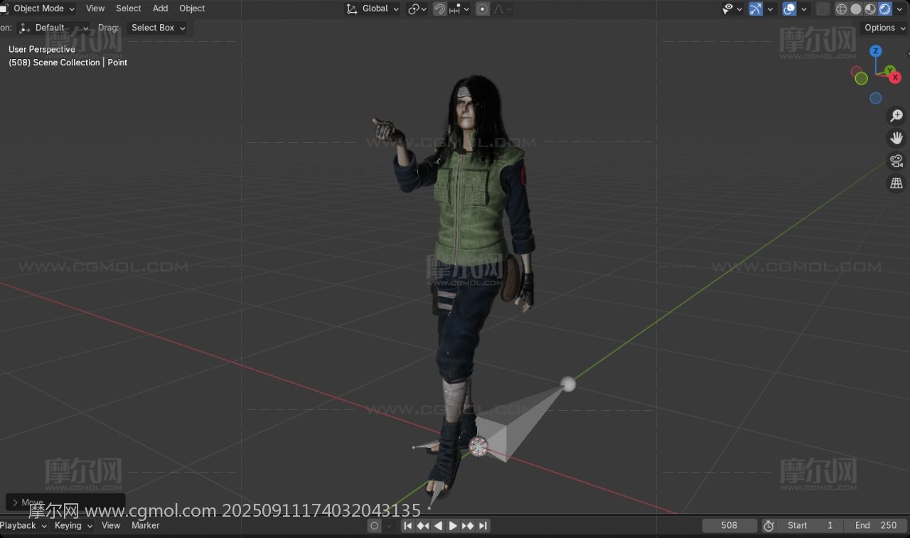Image resolution: width=910 pixels, height=538 pixels.
Task: Toggle the show gizmo button
Action: point(756,9)
